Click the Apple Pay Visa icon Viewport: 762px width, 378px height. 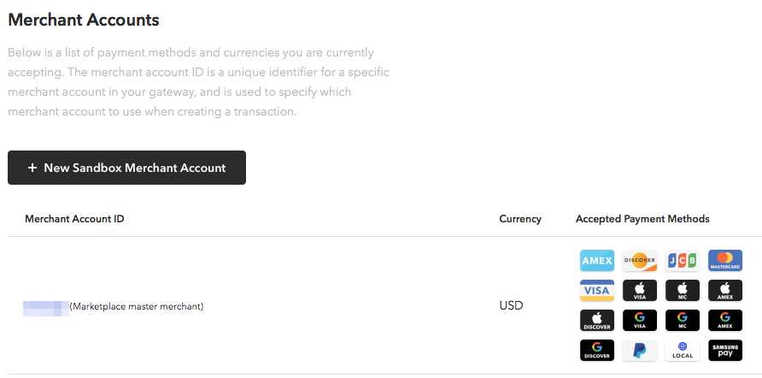point(639,291)
